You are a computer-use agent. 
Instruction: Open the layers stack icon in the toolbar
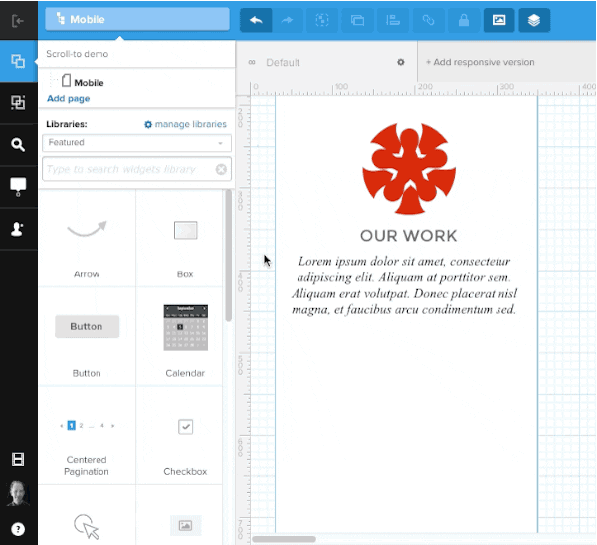point(533,19)
